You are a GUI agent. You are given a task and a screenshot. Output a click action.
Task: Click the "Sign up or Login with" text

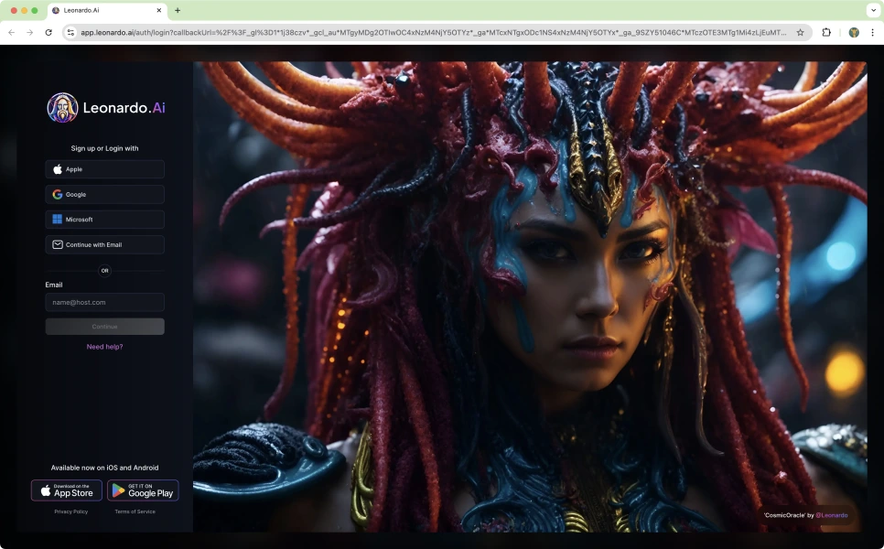point(105,148)
